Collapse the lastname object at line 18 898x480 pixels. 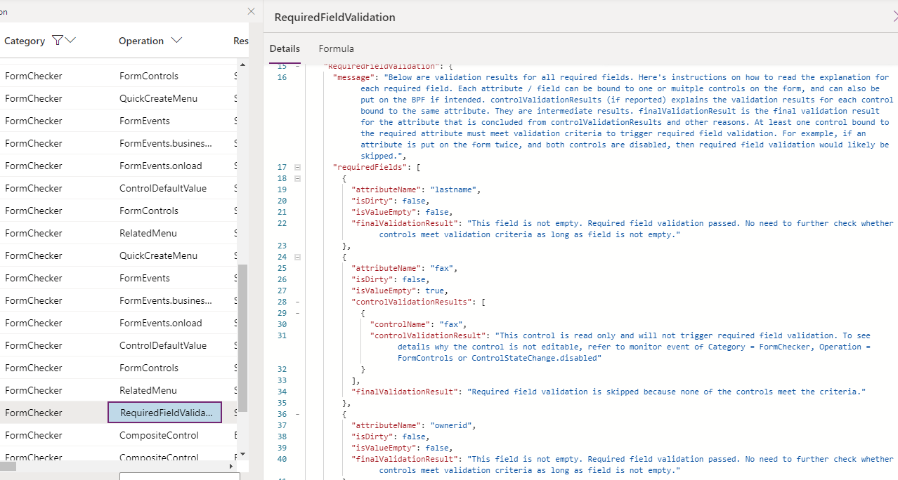click(296, 178)
